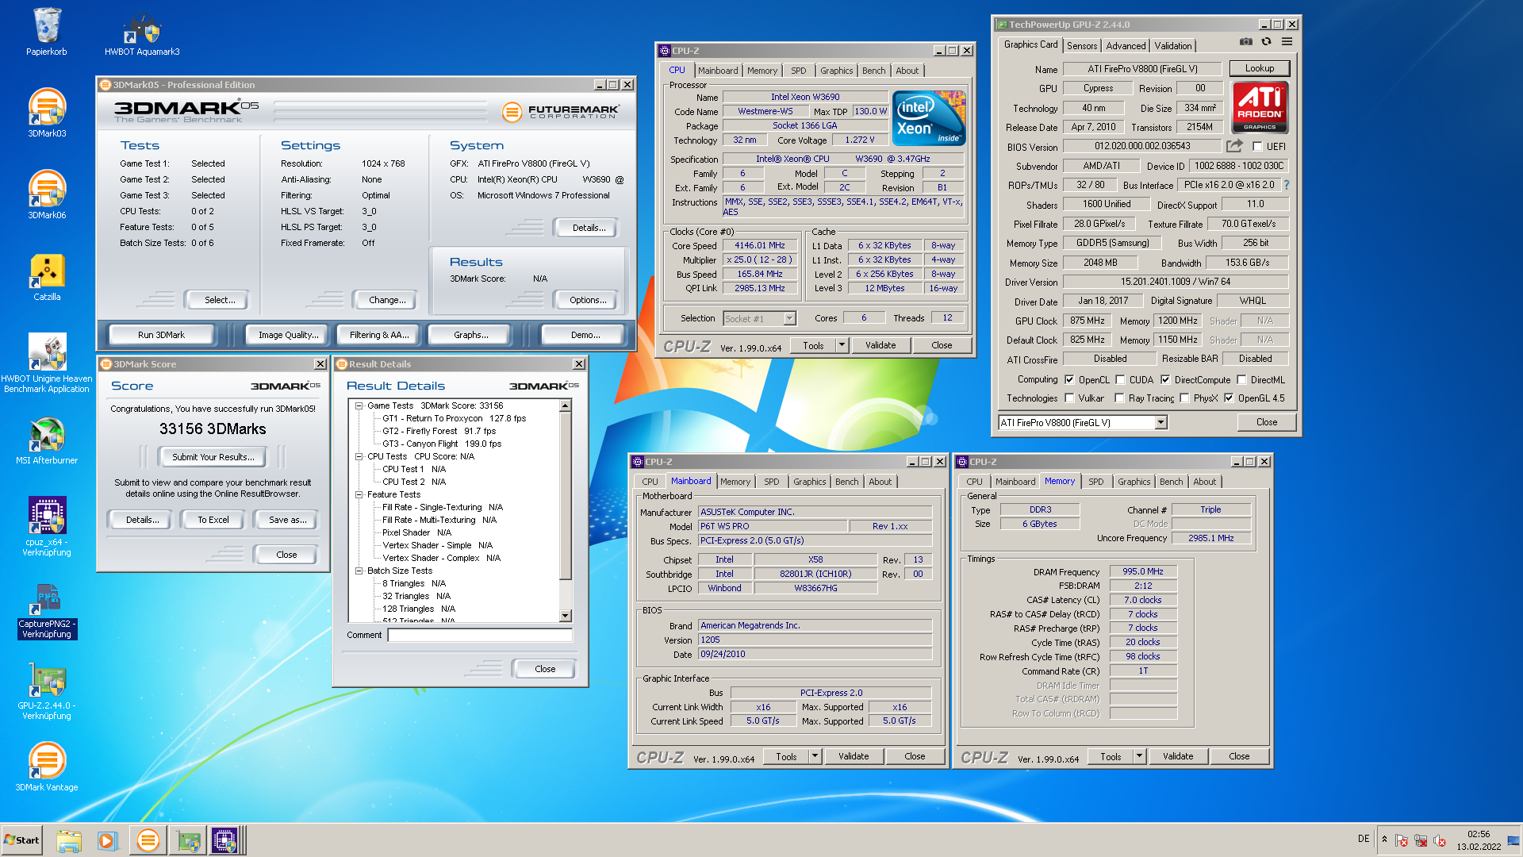Open the GPU-Z.2.44.0 desktop shortcut
The width and height of the screenshot is (1523, 857).
(x=47, y=692)
